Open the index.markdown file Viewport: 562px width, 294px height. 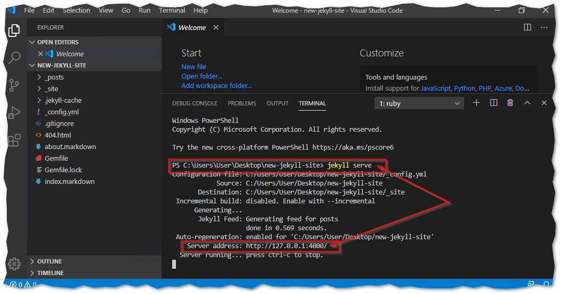pos(94,181)
